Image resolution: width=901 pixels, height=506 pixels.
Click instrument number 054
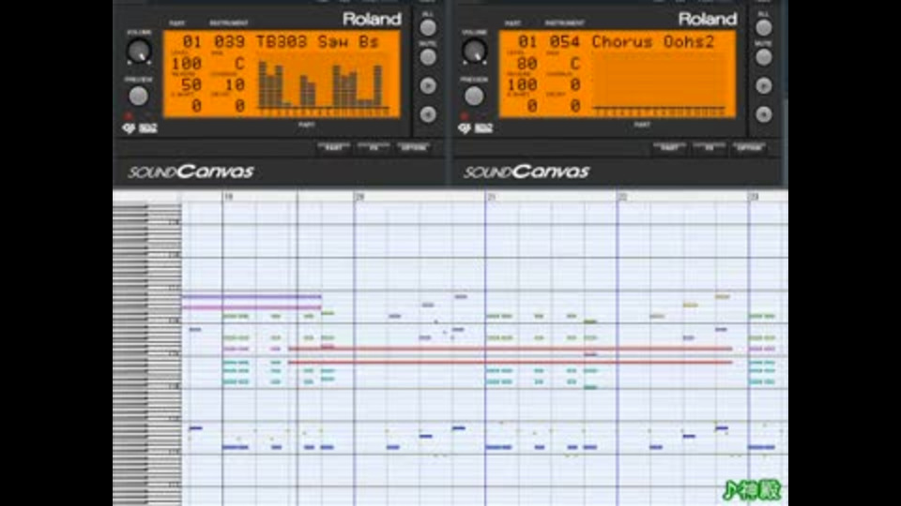[x=565, y=42]
